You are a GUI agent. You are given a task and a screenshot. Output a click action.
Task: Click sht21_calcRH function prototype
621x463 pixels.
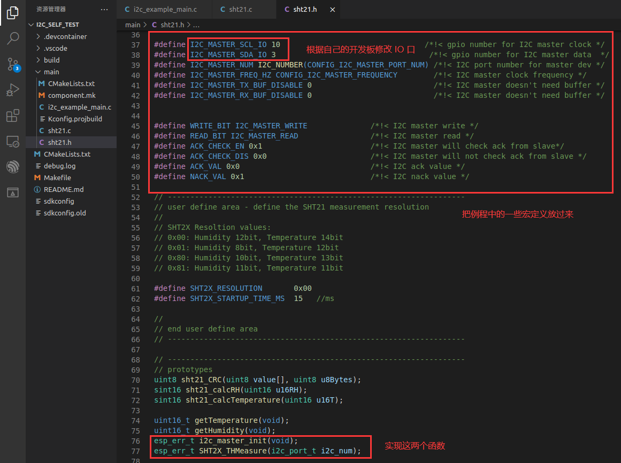click(x=213, y=390)
